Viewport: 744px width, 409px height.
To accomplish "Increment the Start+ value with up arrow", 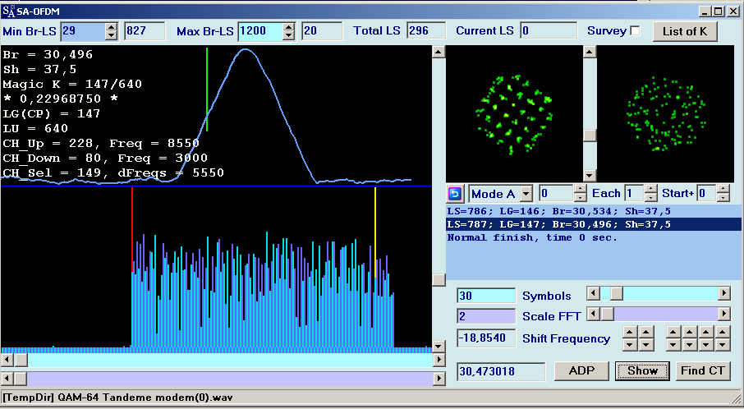I will click(x=723, y=190).
